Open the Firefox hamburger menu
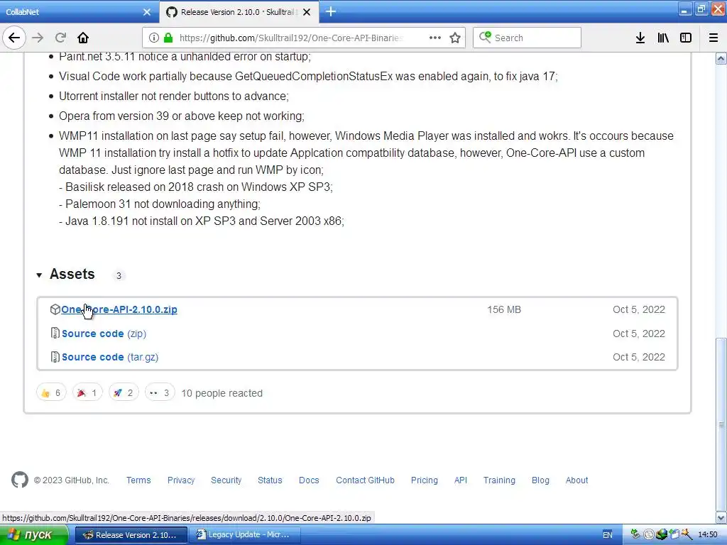The height and width of the screenshot is (545, 727). click(713, 38)
